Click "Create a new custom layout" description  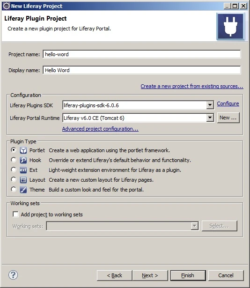click(x=101, y=180)
